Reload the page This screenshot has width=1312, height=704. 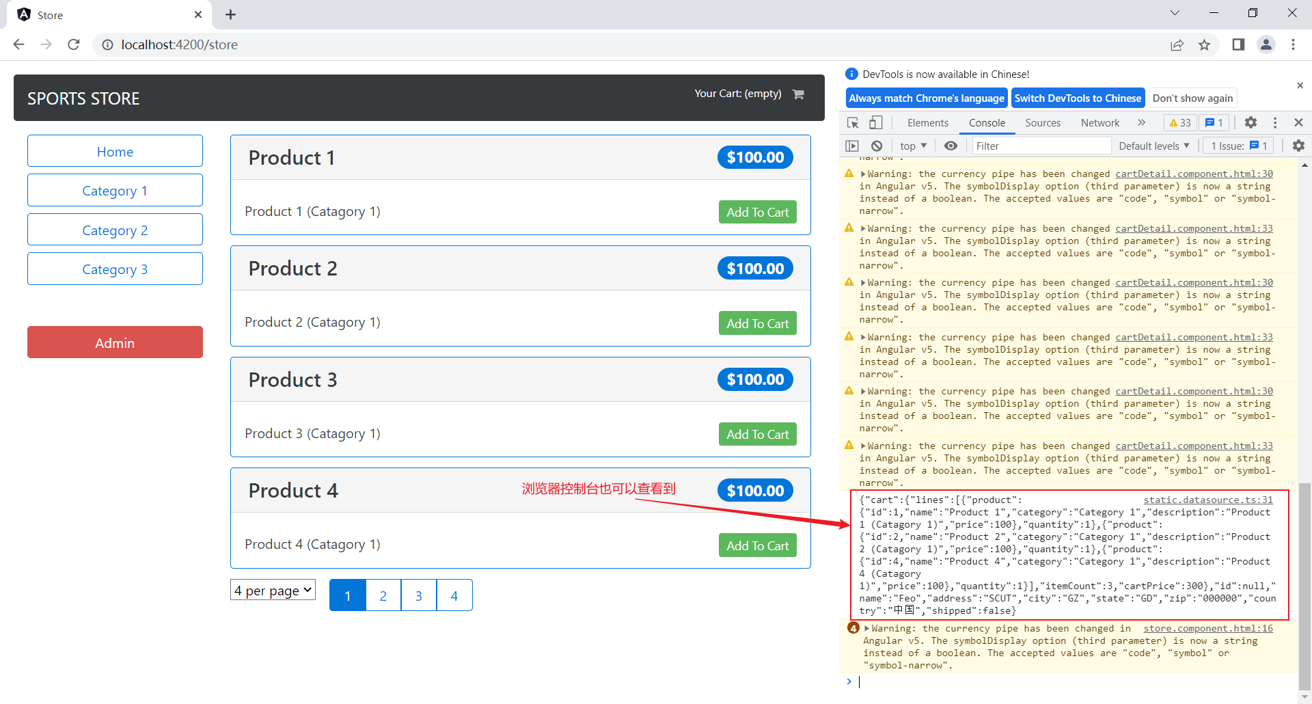pyautogui.click(x=74, y=44)
